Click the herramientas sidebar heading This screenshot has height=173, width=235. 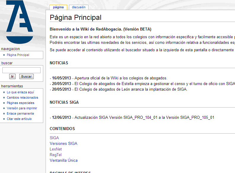pyautogui.click(x=12, y=86)
